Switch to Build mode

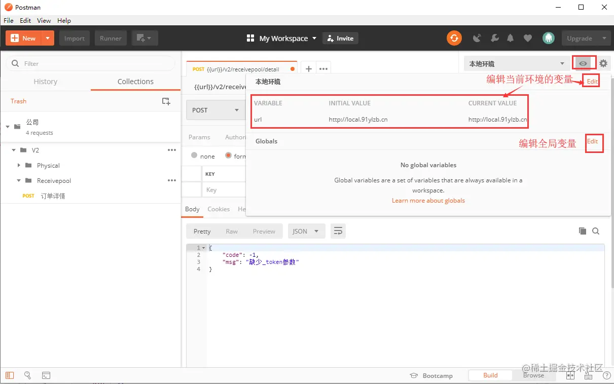490,375
